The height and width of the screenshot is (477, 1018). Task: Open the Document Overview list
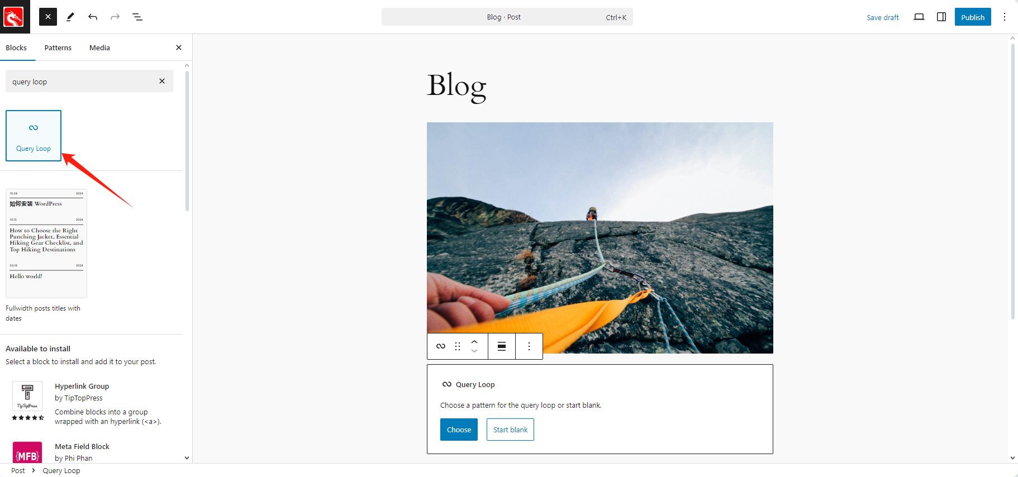pos(137,17)
